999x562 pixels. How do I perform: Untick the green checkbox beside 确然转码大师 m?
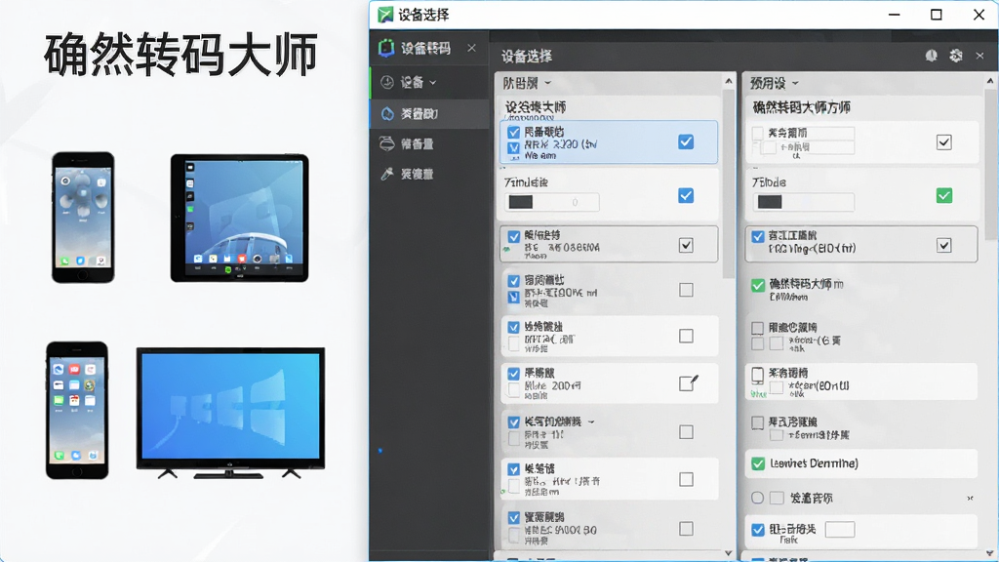tap(757, 286)
